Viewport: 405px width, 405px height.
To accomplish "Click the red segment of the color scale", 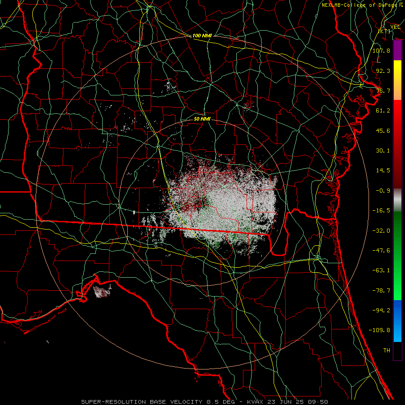I will pyautogui.click(x=397, y=144).
